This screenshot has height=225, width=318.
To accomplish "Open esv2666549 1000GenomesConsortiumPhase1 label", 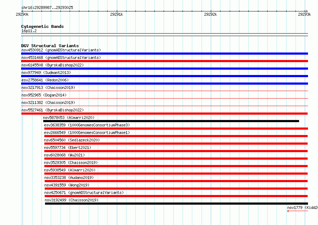I will coord(87,132).
